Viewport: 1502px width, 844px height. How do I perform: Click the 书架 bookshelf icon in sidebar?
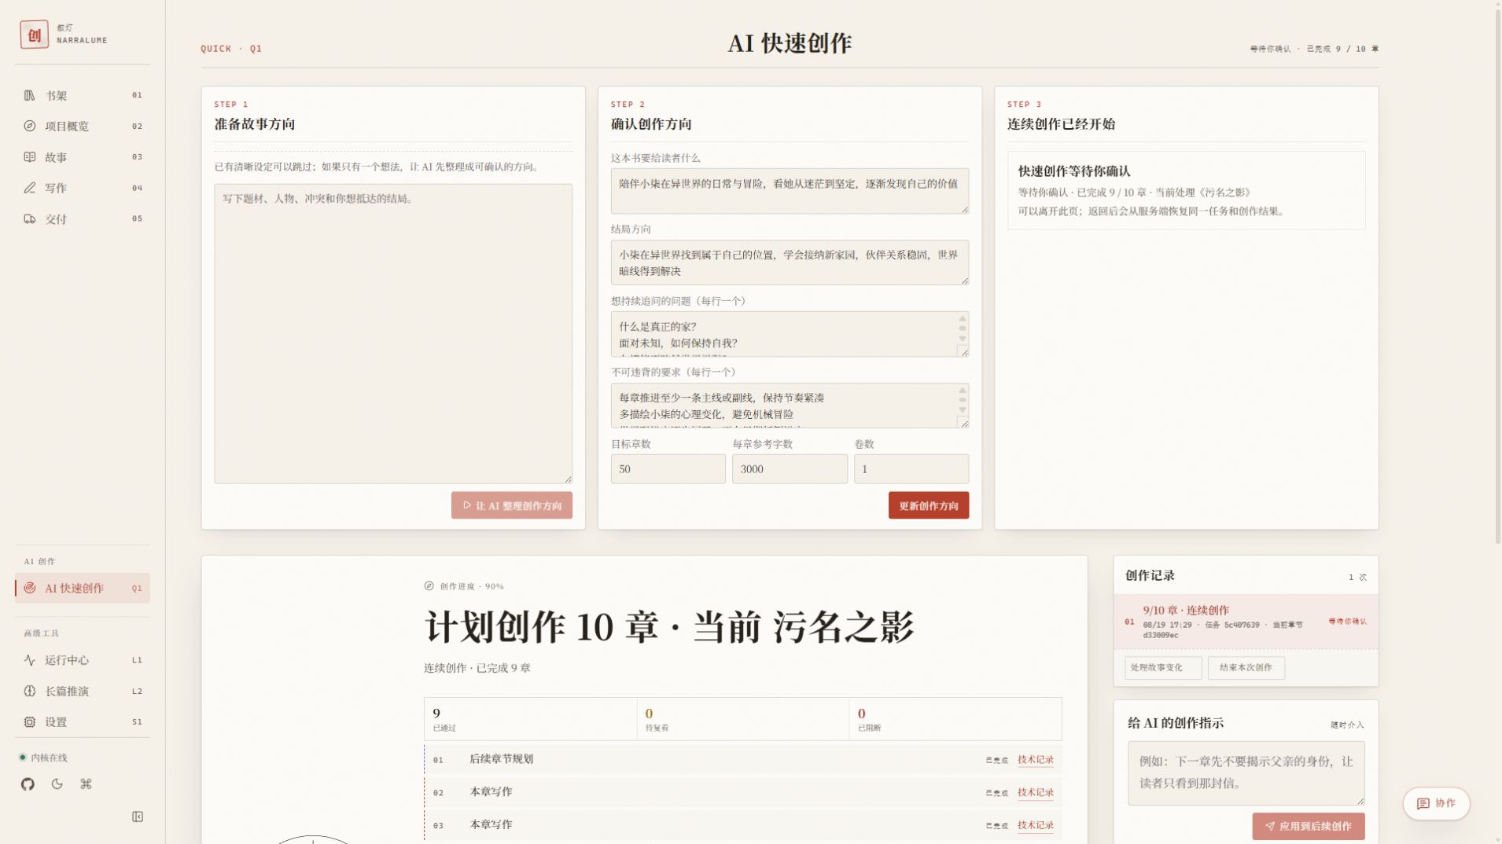(29, 96)
